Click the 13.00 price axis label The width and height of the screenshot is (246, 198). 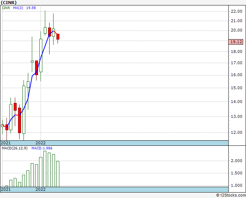click(237, 116)
